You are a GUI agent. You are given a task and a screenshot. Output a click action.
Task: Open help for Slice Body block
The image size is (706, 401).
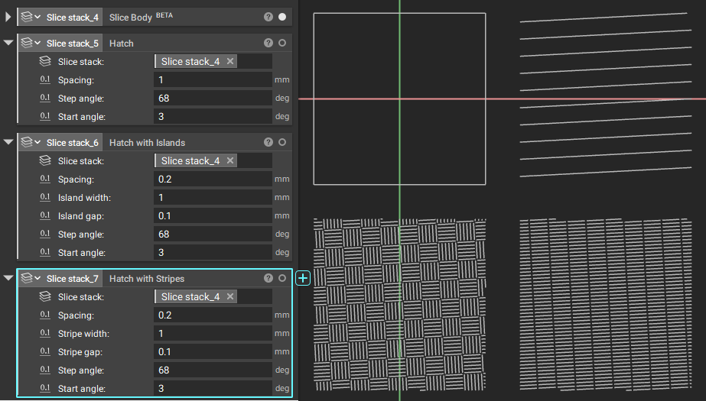[x=268, y=17]
